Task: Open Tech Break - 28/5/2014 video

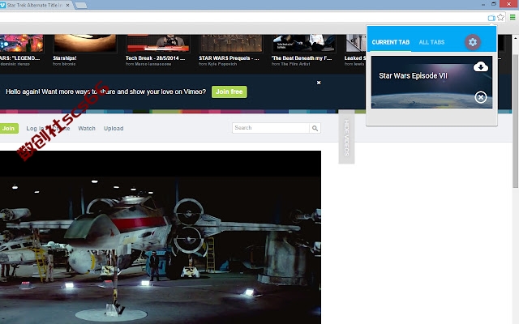Action: click(157, 43)
